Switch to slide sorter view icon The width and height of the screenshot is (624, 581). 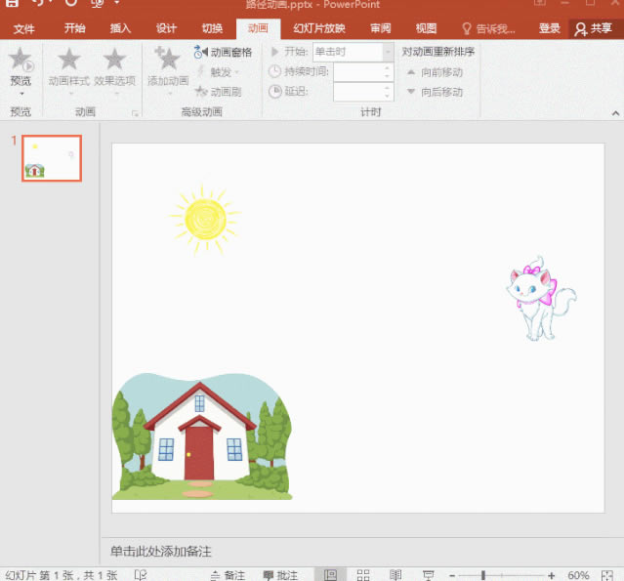(x=362, y=574)
